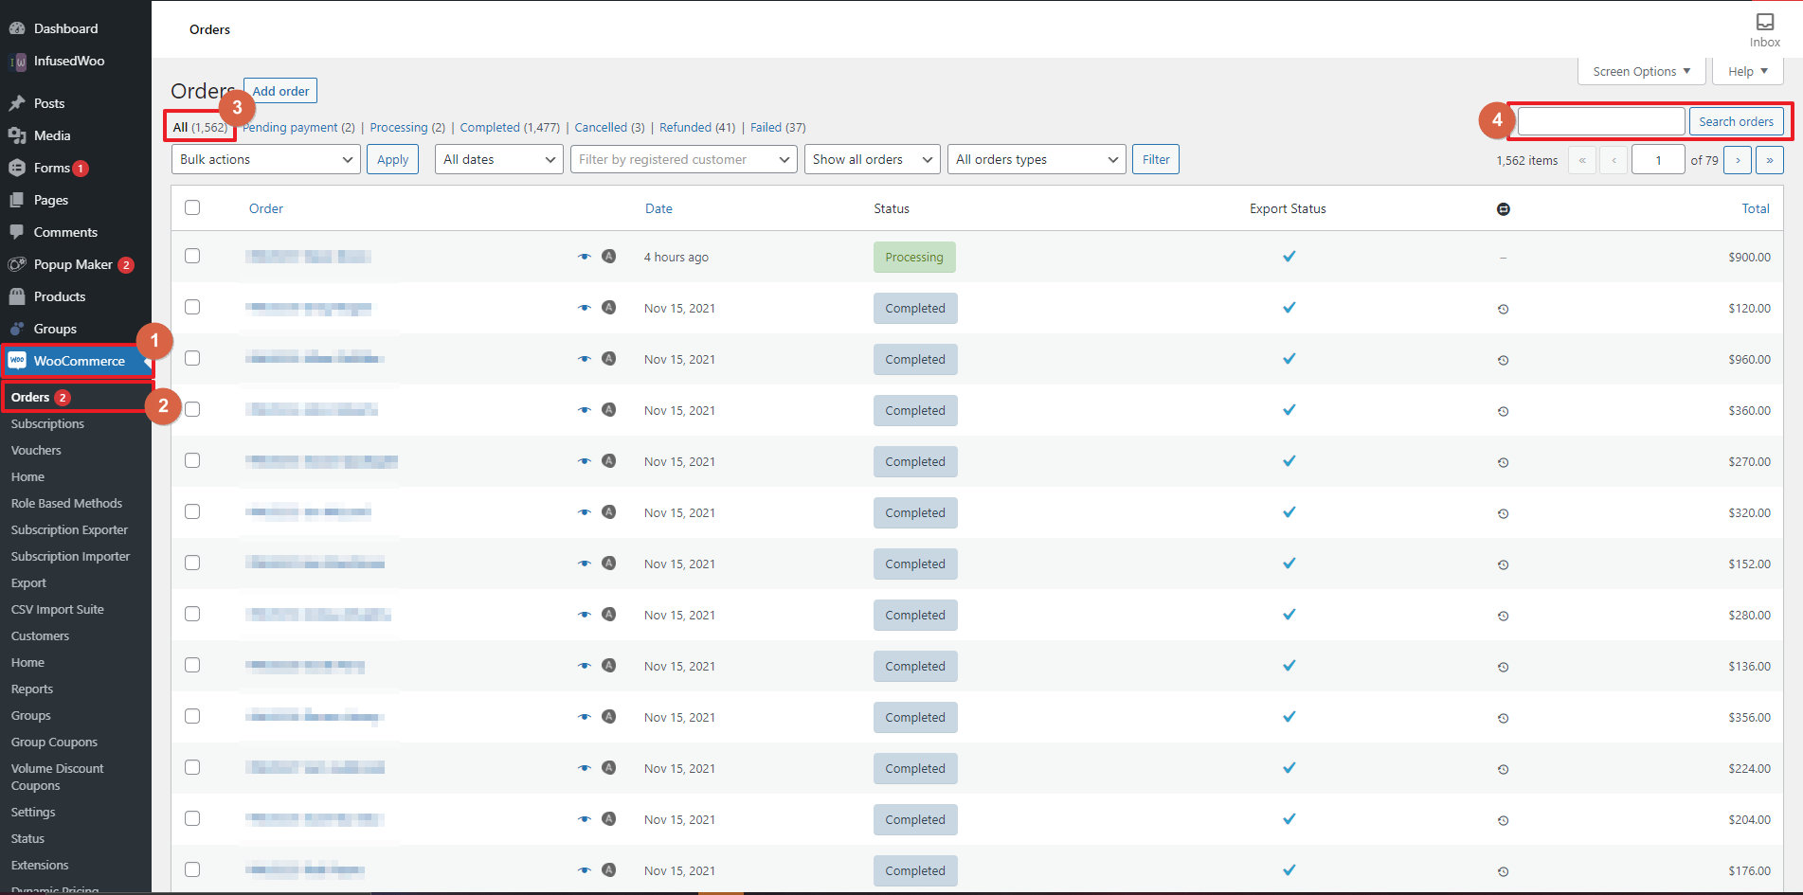Click the Add order button

tap(280, 91)
